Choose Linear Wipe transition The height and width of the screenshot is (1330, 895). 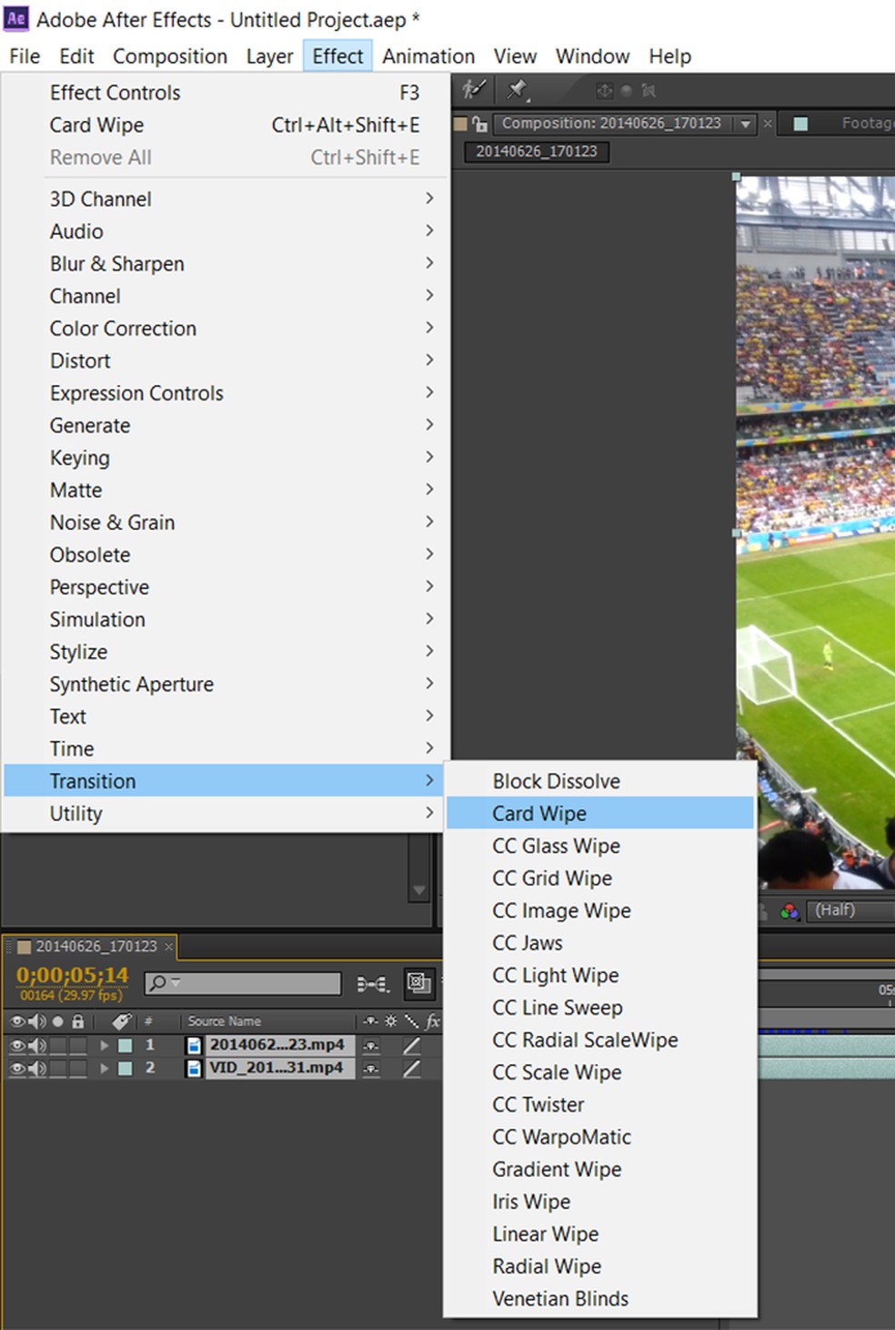coord(600,1234)
